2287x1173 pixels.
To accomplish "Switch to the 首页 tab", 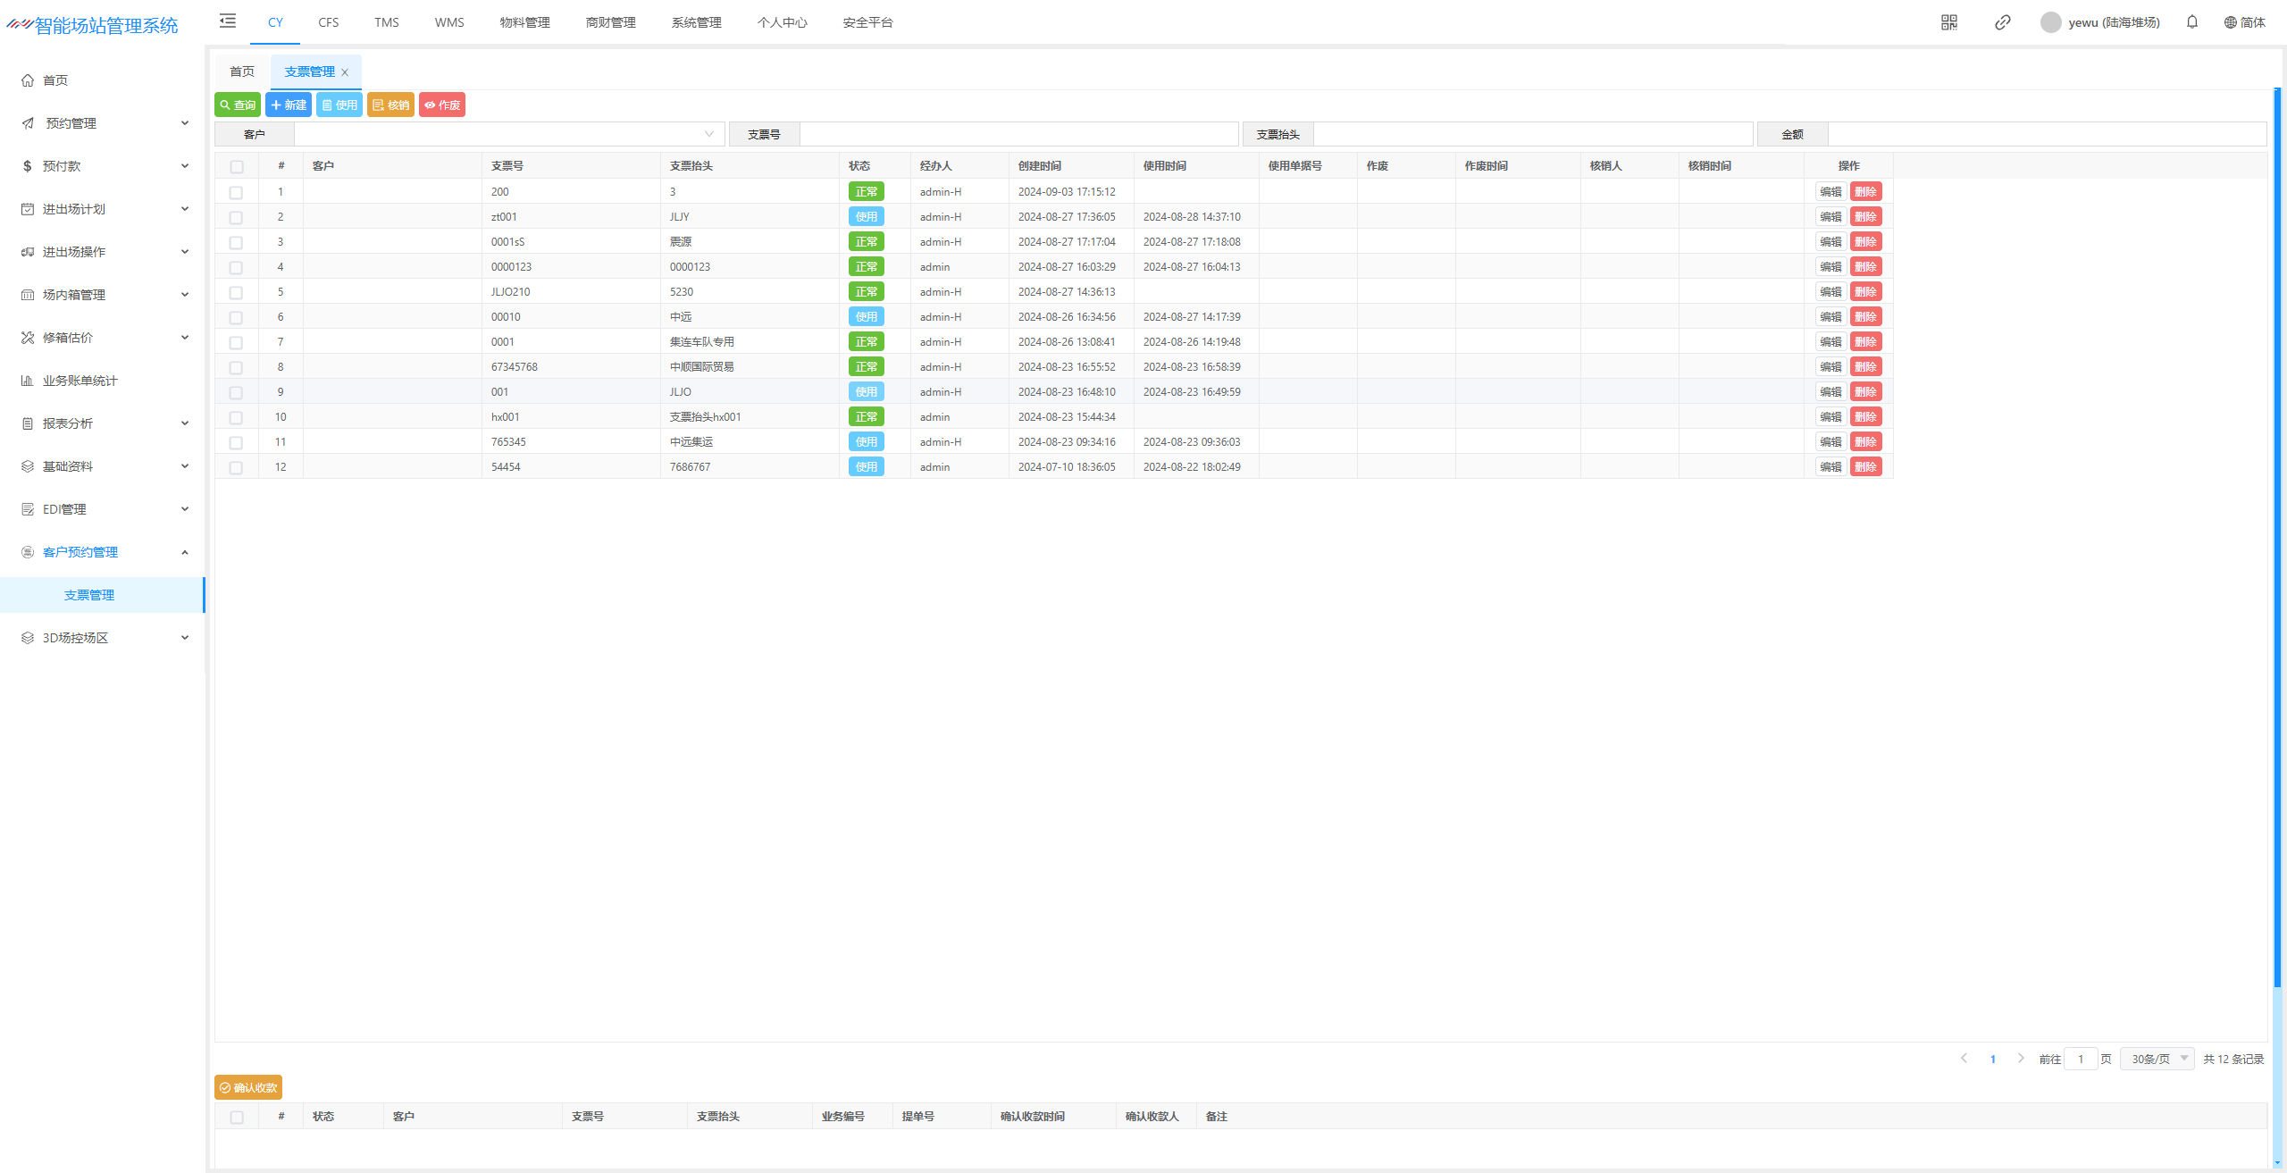I will point(242,71).
